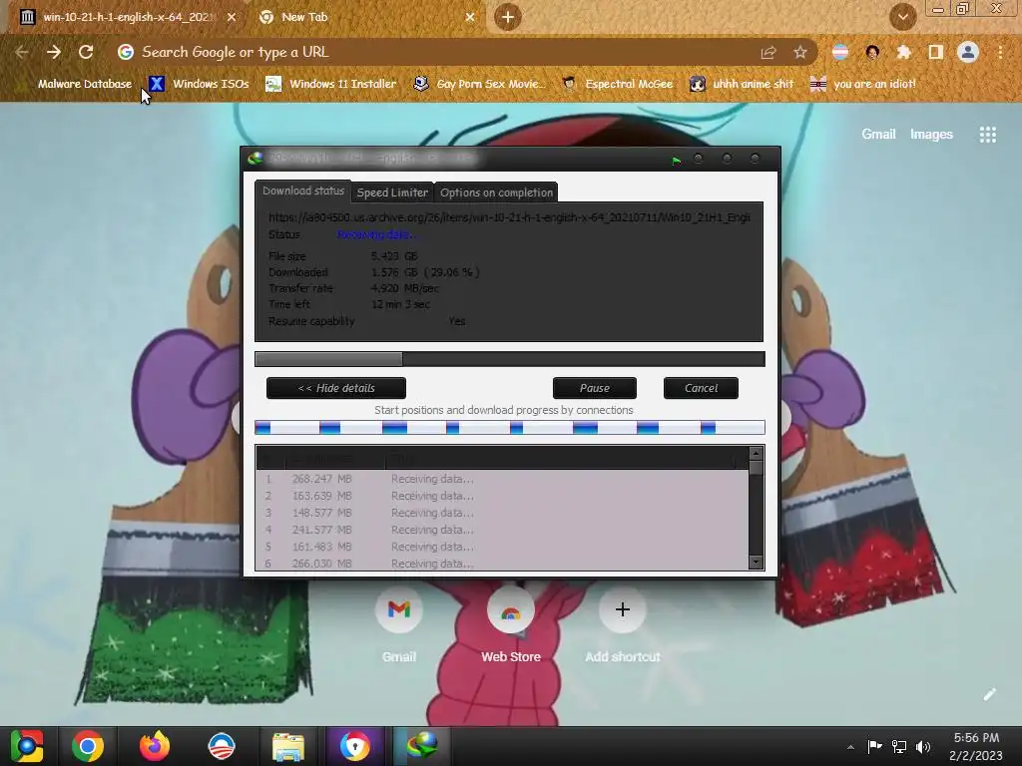Viewport: 1022px width, 766px height.
Task: Open the network tray icon
Action: pos(899,746)
